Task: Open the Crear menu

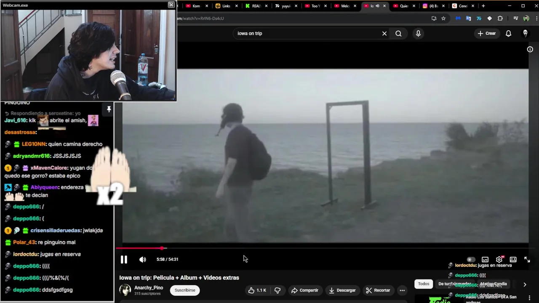Action: point(487,33)
